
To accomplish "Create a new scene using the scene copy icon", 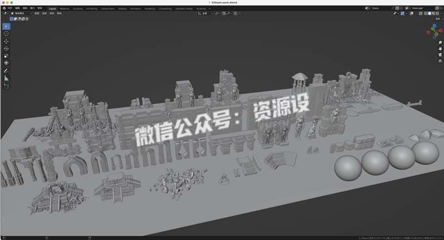I will [397, 8].
